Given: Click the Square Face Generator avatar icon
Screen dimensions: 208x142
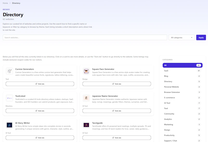Looking at the screenshot, I should [86, 71].
